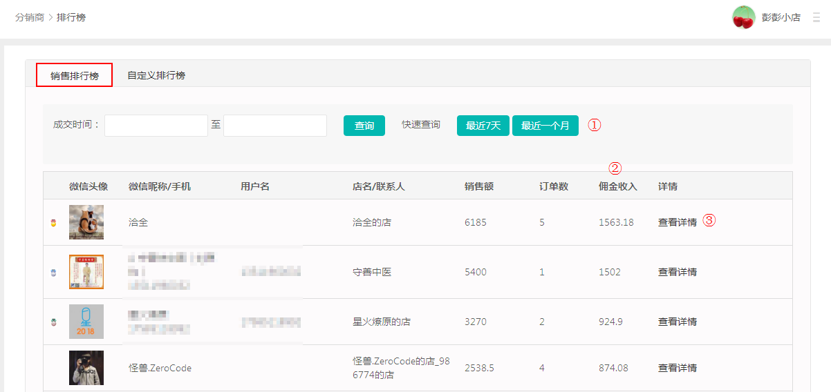
Task: Open 洽全's WeChat avatar thumbnail
Action: click(86, 222)
